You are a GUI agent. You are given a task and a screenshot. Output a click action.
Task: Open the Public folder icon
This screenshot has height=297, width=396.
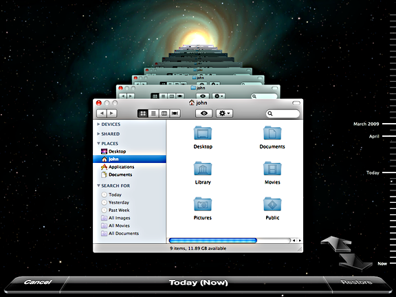click(x=272, y=204)
